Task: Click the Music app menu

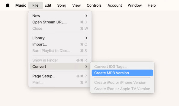Action: 21,5
